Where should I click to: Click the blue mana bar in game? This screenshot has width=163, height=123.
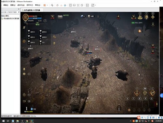coord(35,18)
